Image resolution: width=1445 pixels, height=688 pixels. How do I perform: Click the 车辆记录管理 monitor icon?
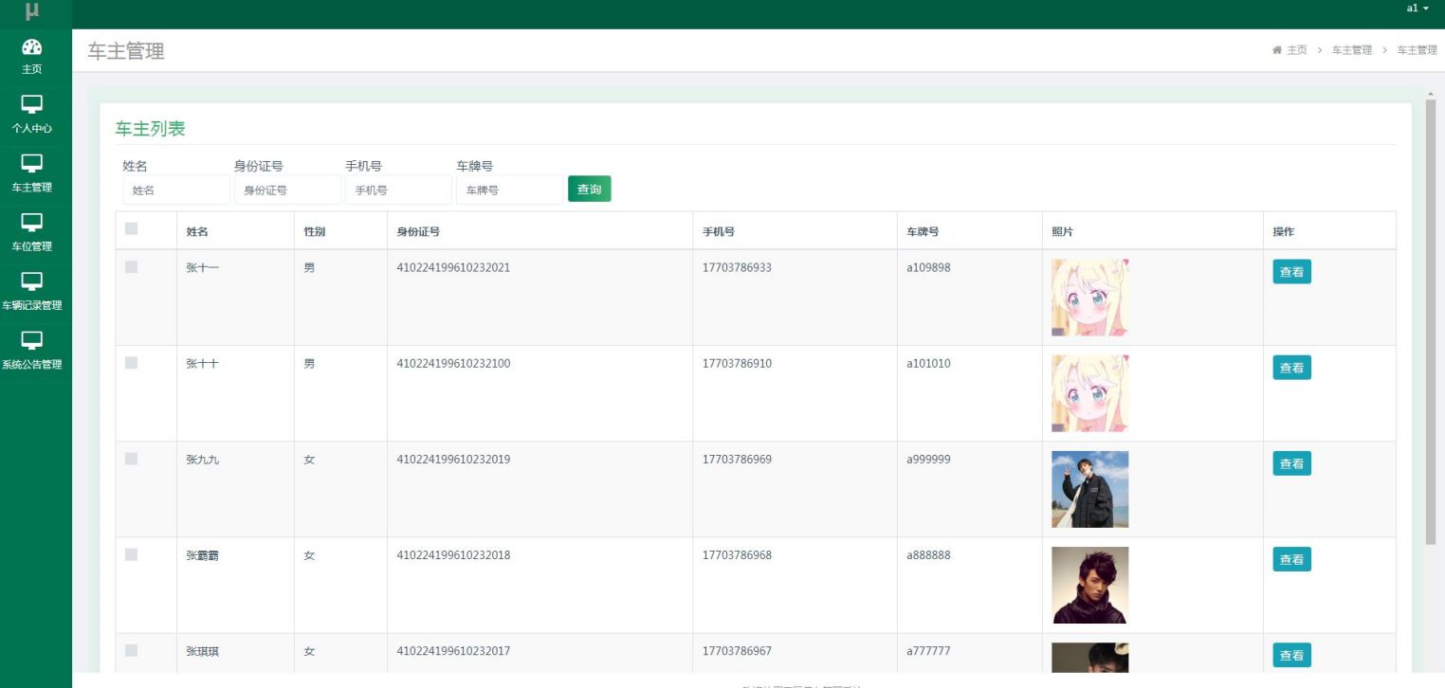pos(32,281)
